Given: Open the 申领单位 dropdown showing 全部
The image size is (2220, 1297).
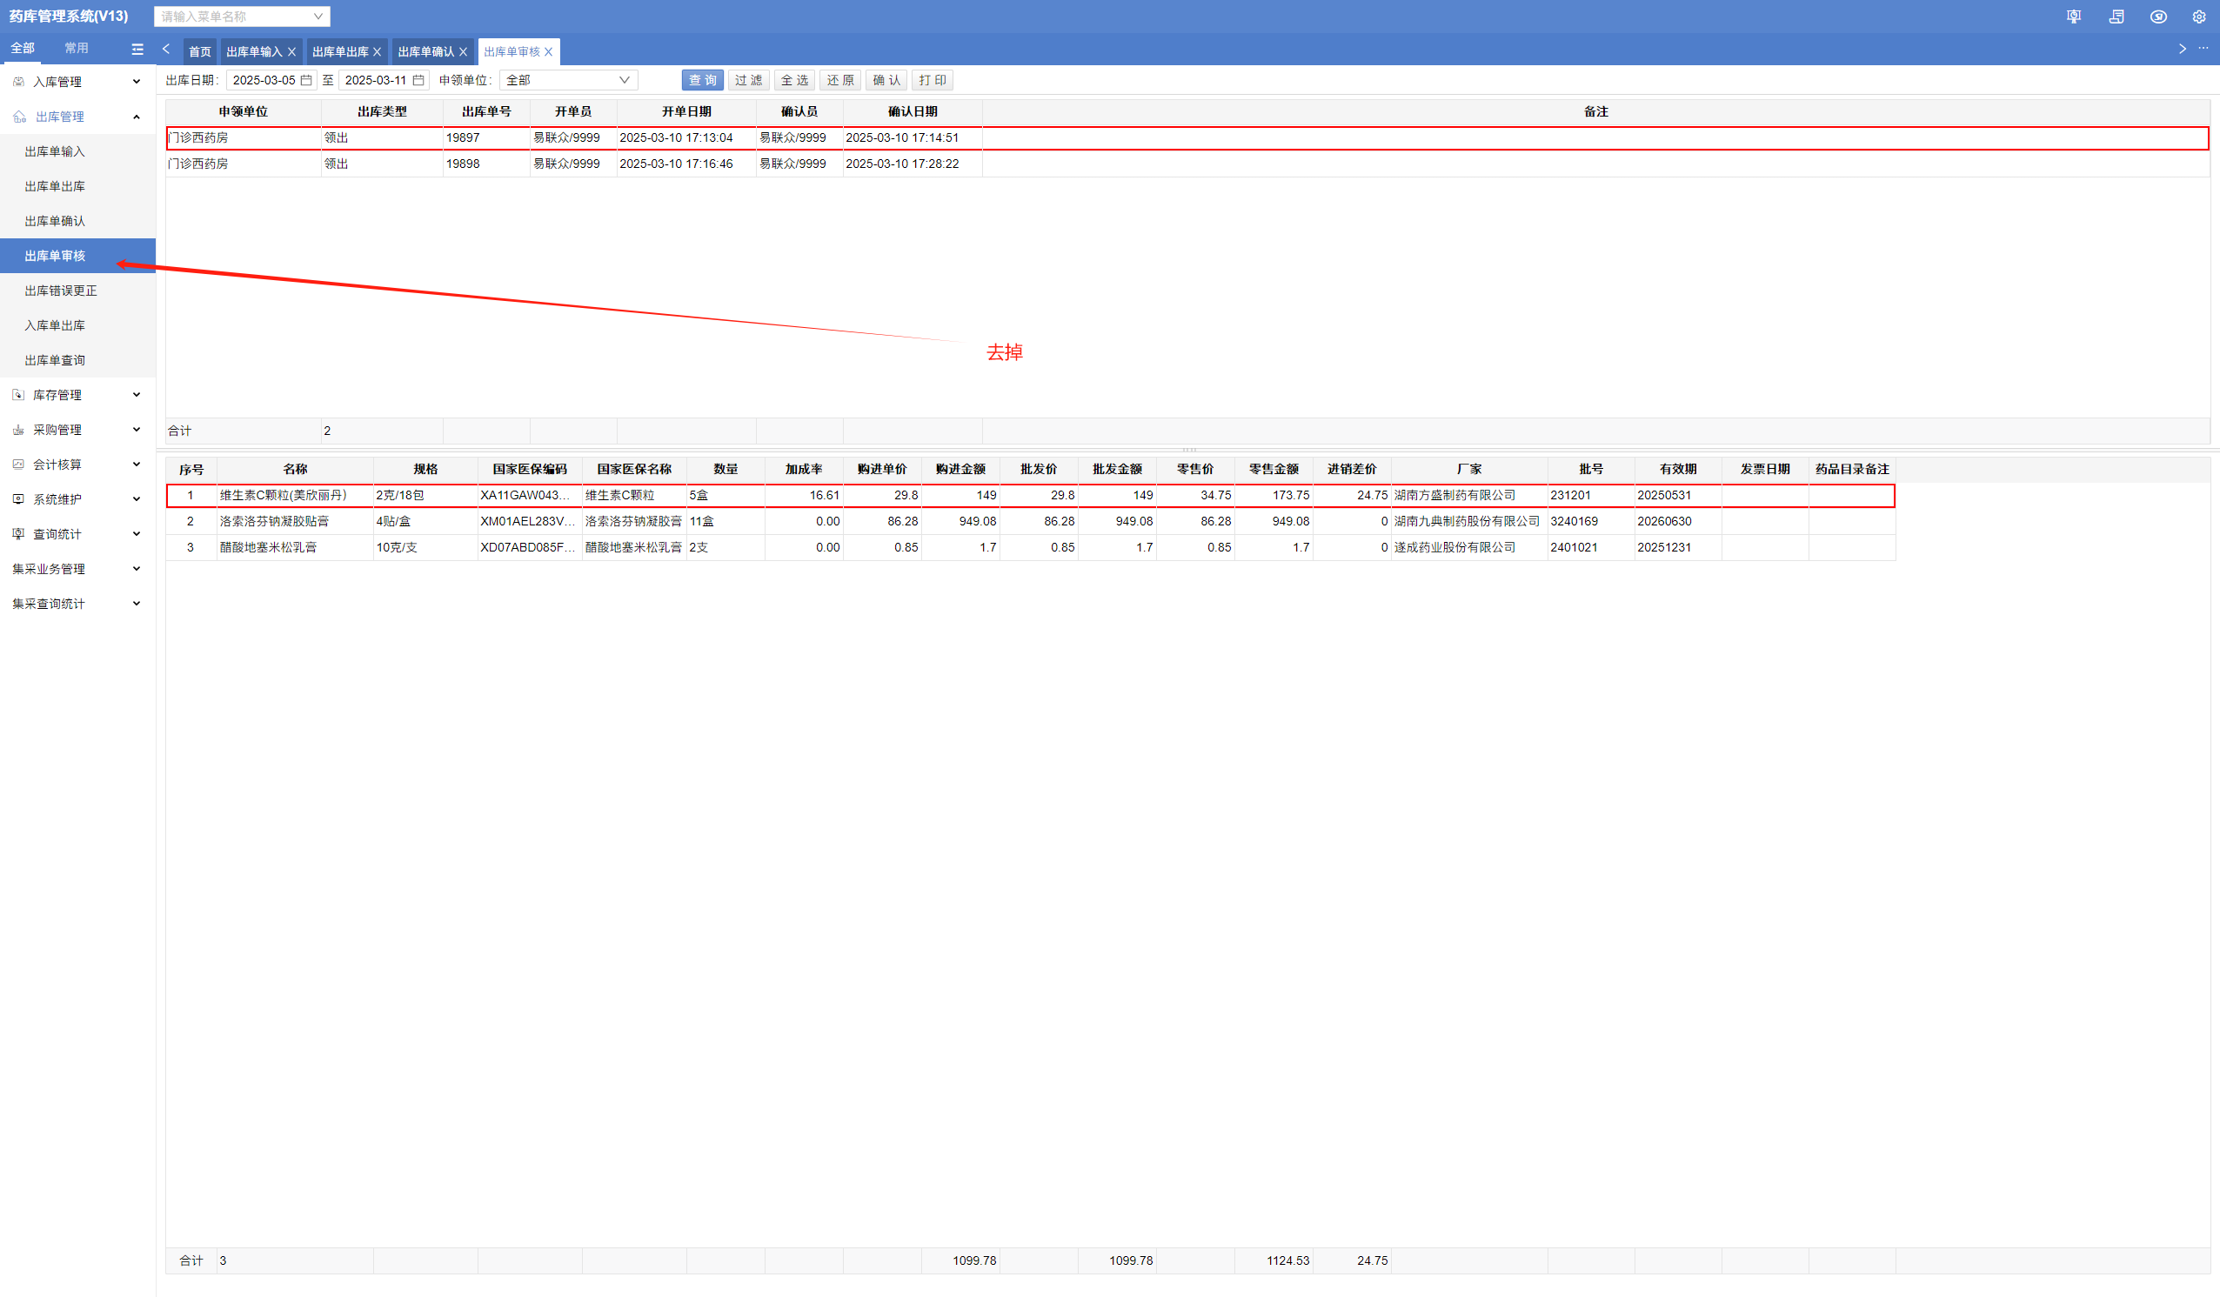Looking at the screenshot, I should point(568,80).
